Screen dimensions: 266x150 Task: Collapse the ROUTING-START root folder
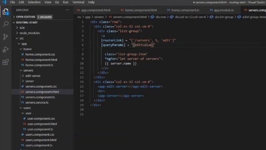point(27,22)
